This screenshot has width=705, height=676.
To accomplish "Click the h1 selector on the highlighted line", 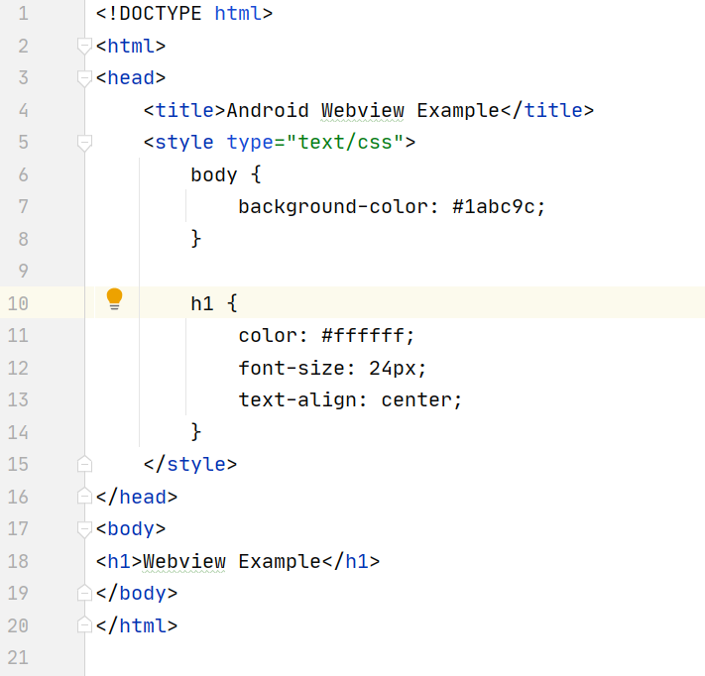I will 201,303.
